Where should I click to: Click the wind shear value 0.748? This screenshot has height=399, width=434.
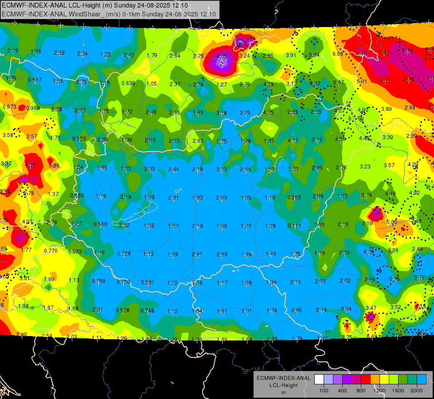coord(147,311)
